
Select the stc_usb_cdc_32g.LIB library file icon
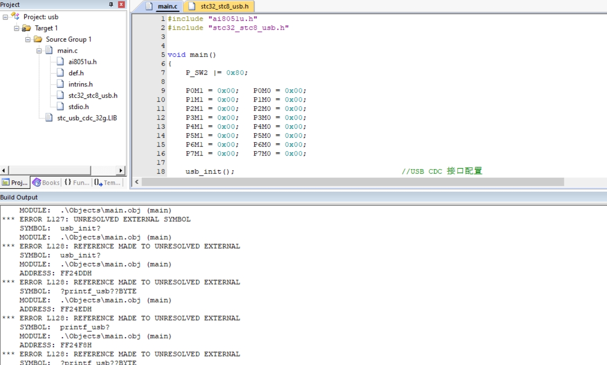[x=49, y=118]
